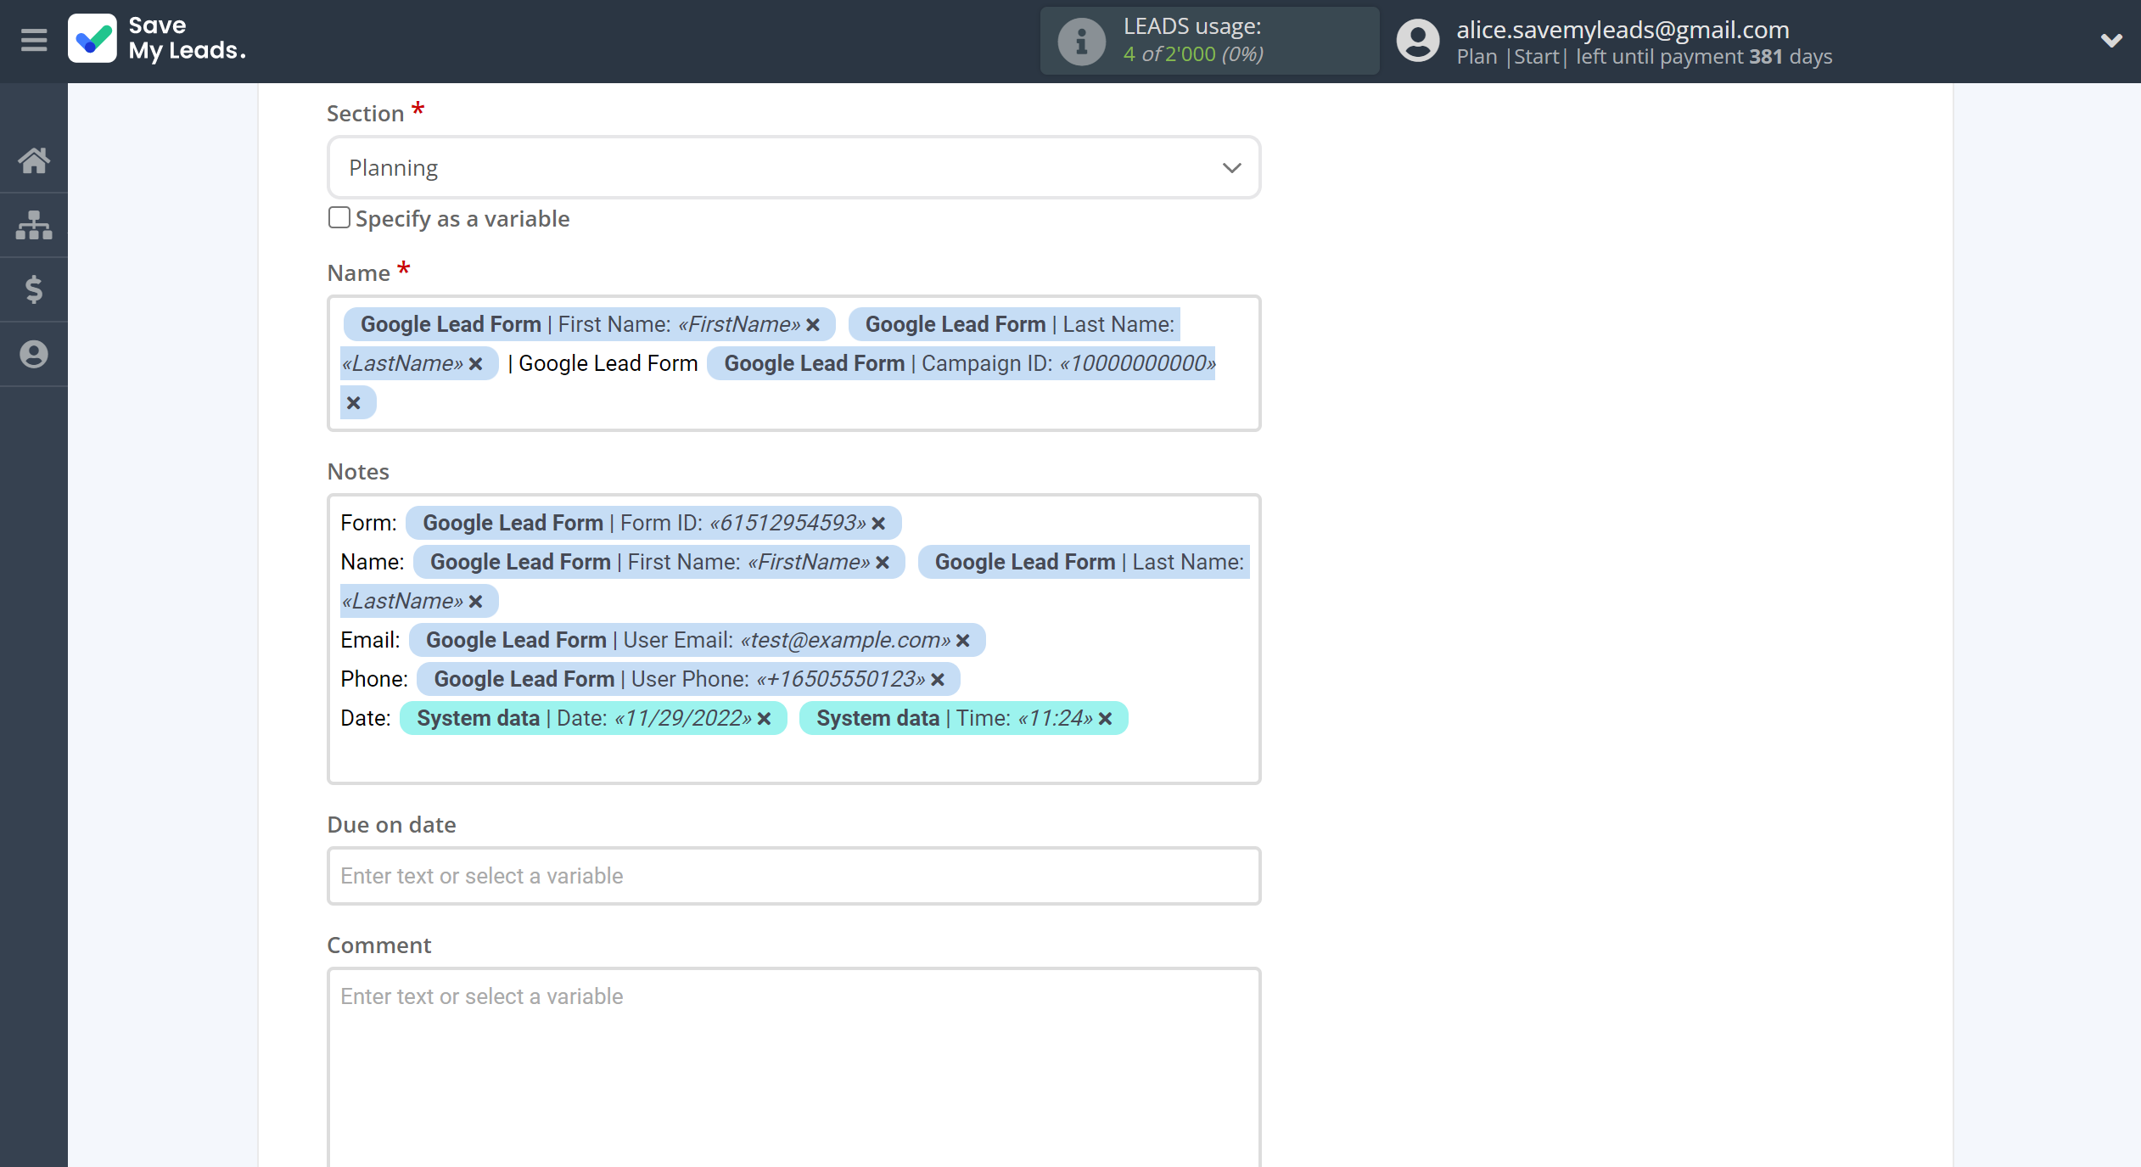The width and height of the screenshot is (2141, 1167).
Task: Remove User Email tag in Notes
Action: [963, 641]
